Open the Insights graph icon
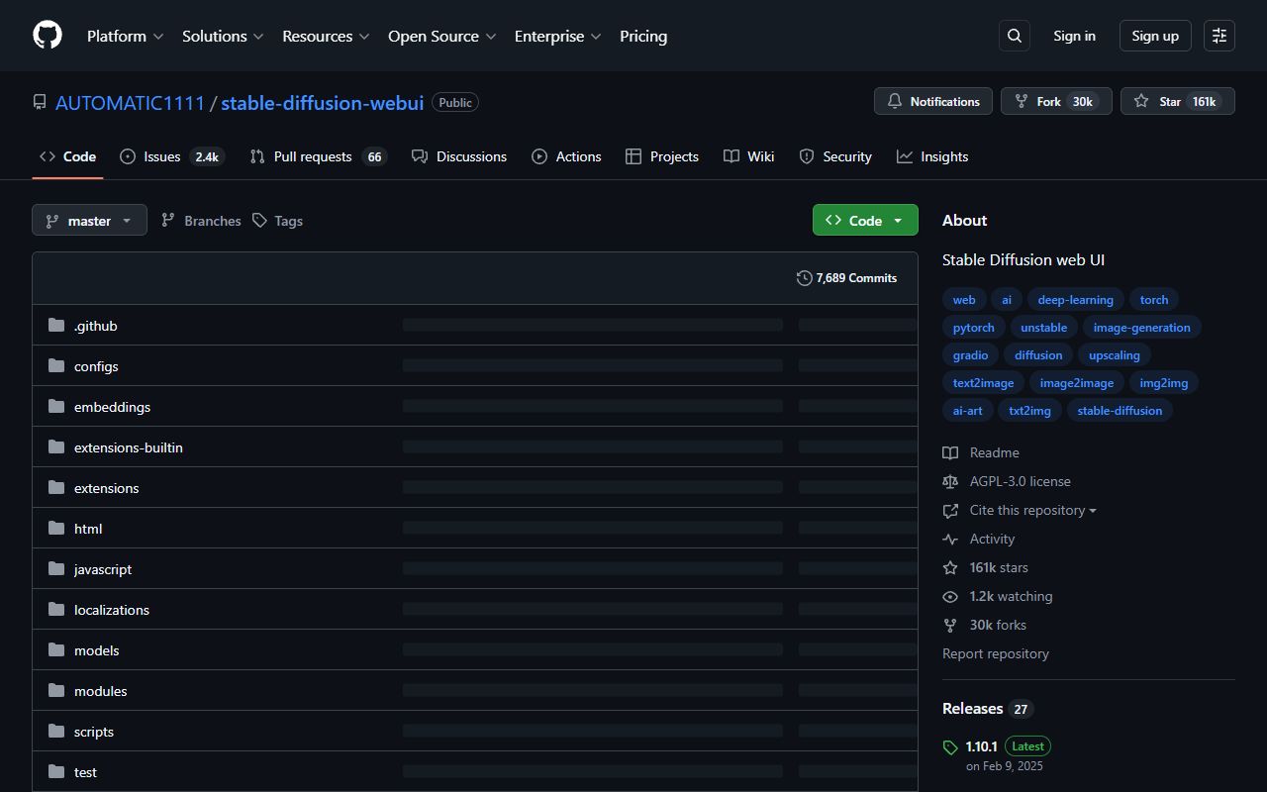Image resolution: width=1267 pixels, height=792 pixels. pyautogui.click(x=905, y=156)
